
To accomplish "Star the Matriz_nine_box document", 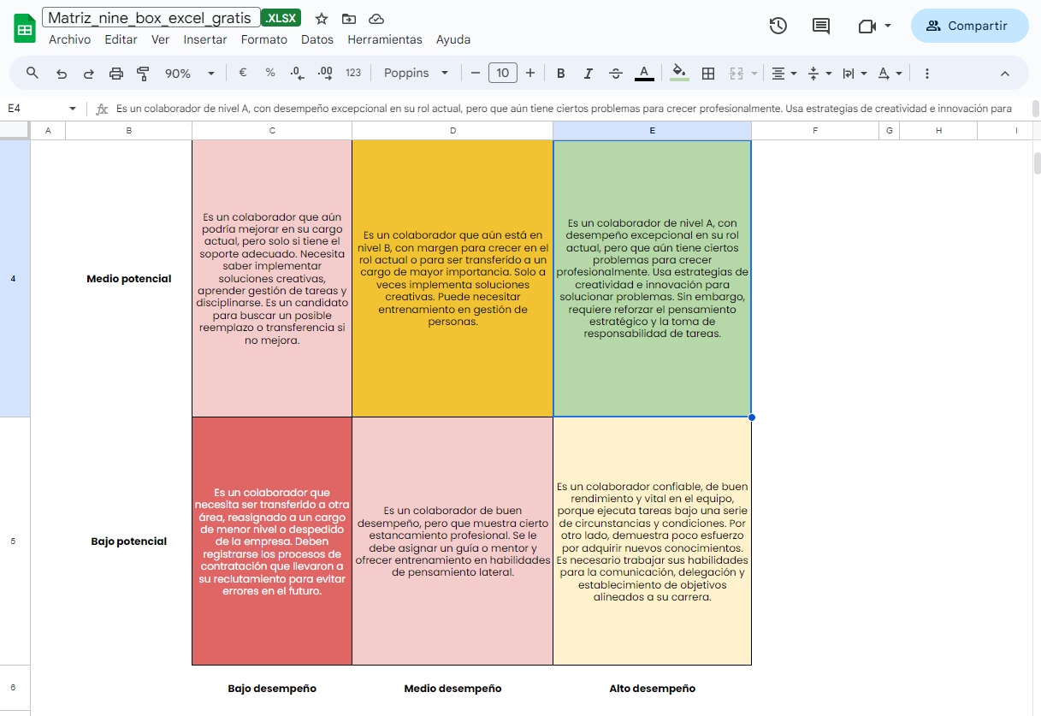I will [320, 17].
